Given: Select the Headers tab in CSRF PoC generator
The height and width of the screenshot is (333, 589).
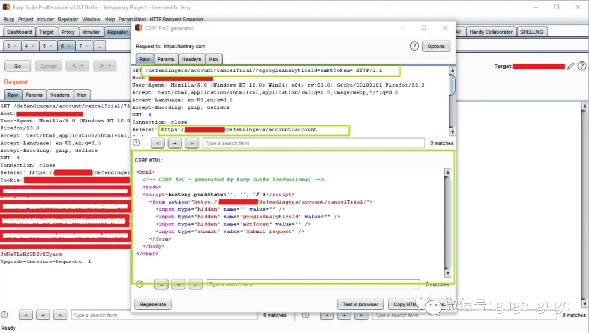Looking at the screenshot, I should click(x=191, y=59).
